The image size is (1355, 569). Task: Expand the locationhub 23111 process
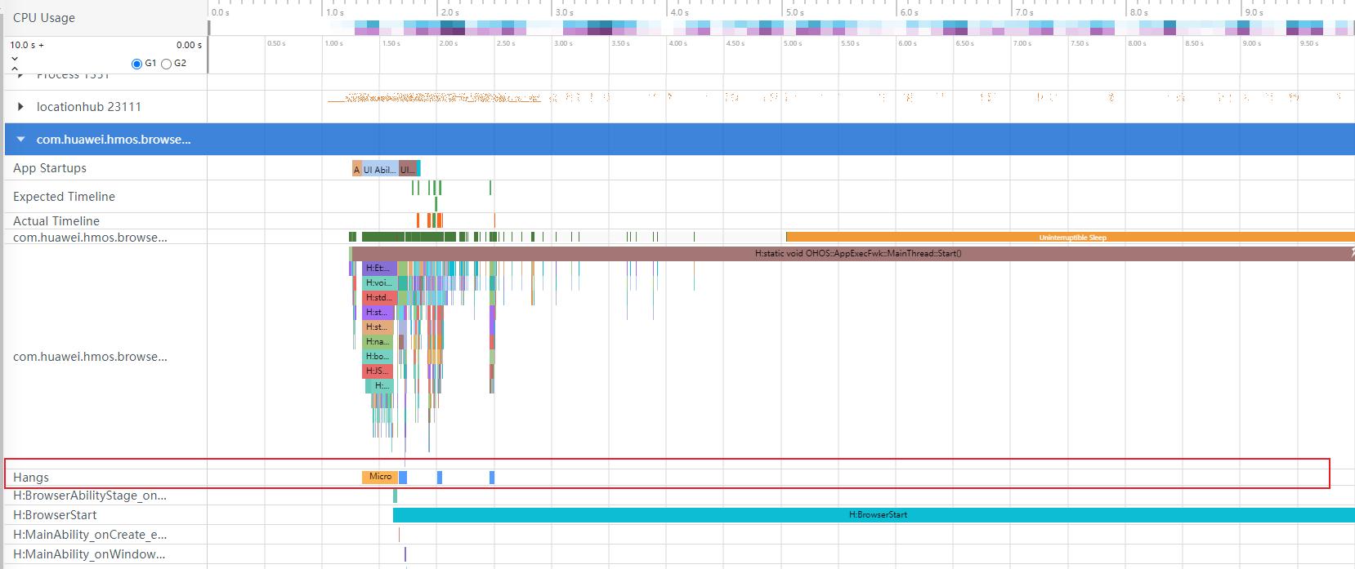point(21,107)
